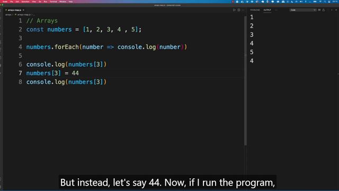The width and height of the screenshot is (339, 191).
Task: Toggle the output scroll lock icon
Action: click(324, 10)
